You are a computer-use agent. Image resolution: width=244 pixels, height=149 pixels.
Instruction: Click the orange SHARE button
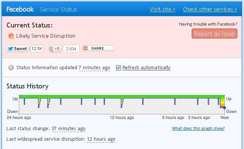point(98,48)
